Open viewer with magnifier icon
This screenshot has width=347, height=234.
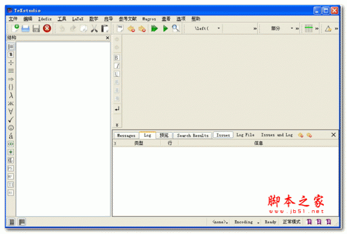176,28
